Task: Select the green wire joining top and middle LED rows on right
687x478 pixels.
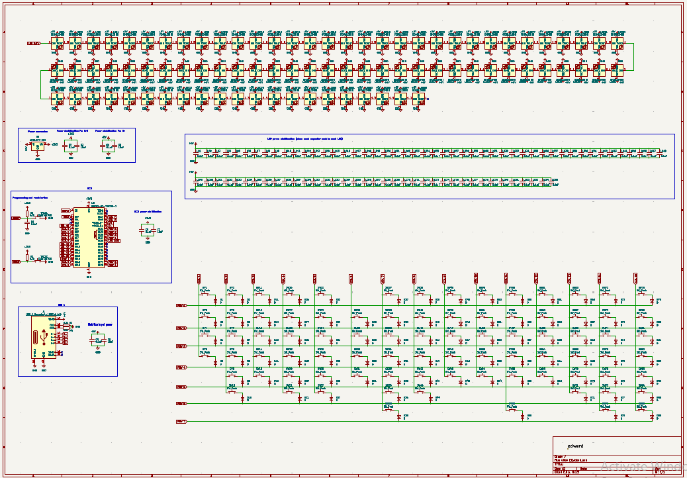Action: click(633, 57)
